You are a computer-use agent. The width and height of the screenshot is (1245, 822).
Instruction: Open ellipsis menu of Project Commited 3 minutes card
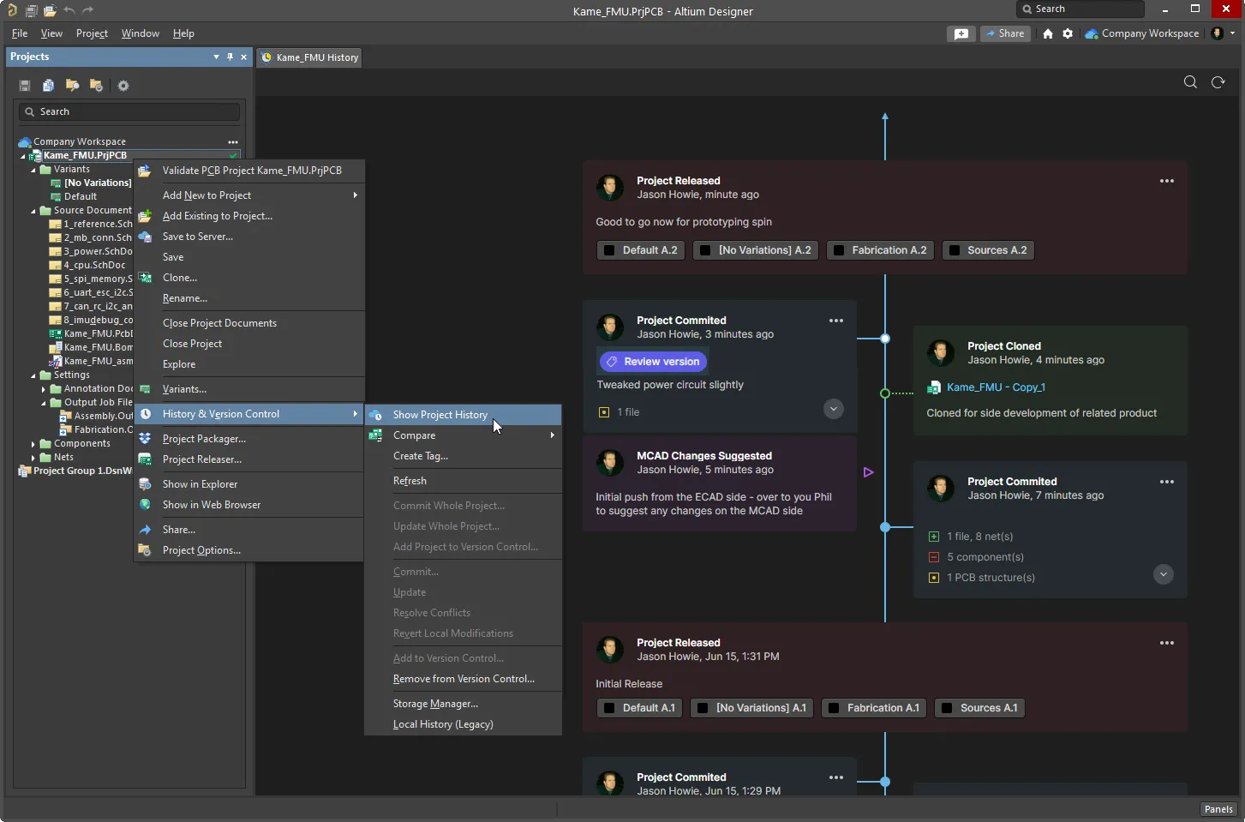click(836, 321)
